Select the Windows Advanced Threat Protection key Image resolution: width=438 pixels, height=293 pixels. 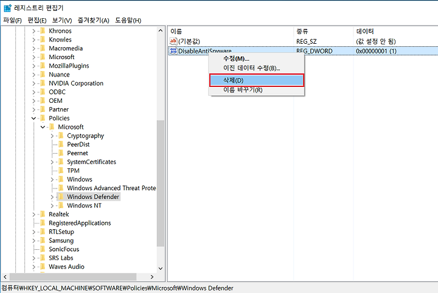pyautogui.click(x=111, y=188)
